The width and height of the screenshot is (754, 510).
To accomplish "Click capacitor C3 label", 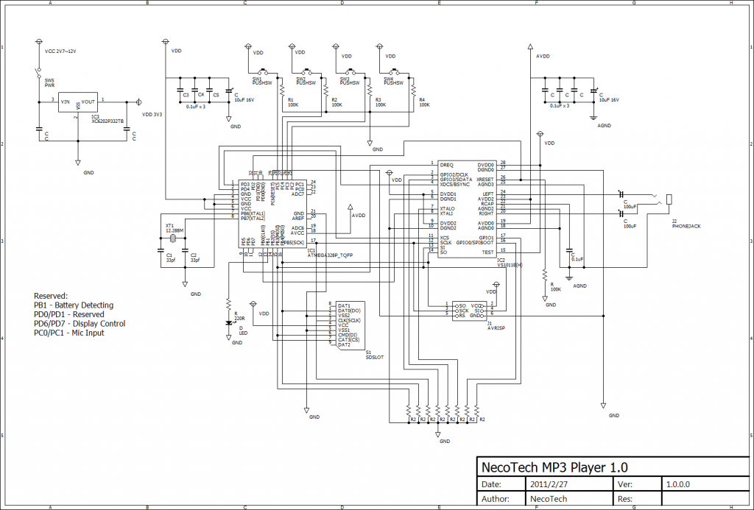I will pyautogui.click(x=186, y=95).
